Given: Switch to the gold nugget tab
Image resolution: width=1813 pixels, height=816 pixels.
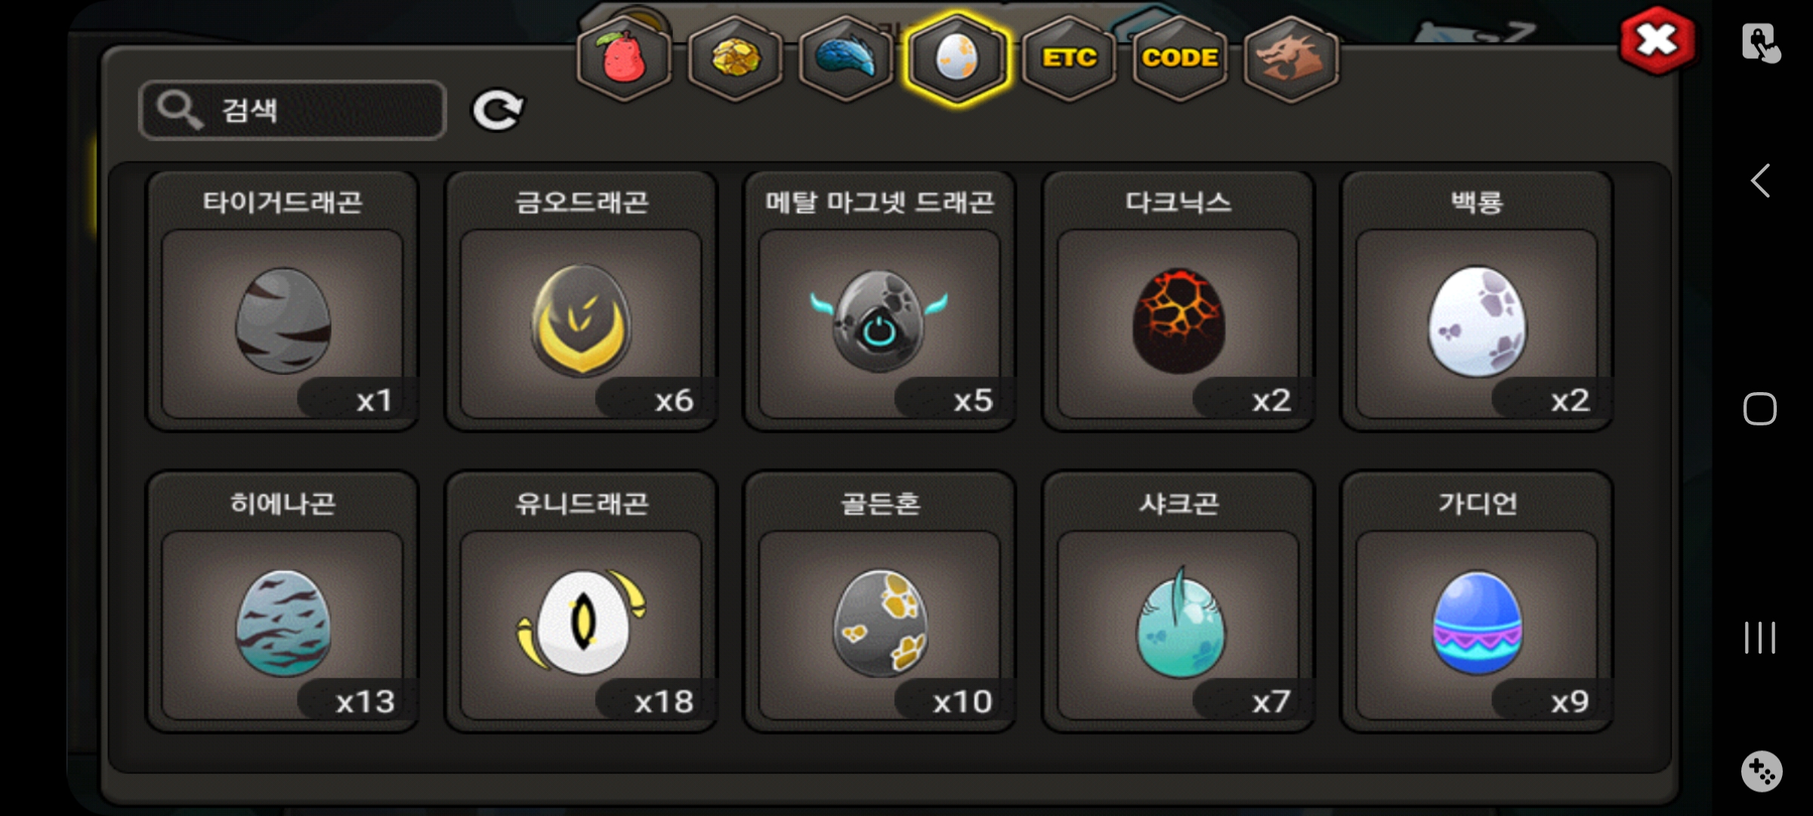Looking at the screenshot, I should pos(735,58).
